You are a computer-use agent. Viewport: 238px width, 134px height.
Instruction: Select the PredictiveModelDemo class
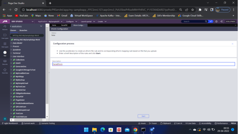point(24,103)
